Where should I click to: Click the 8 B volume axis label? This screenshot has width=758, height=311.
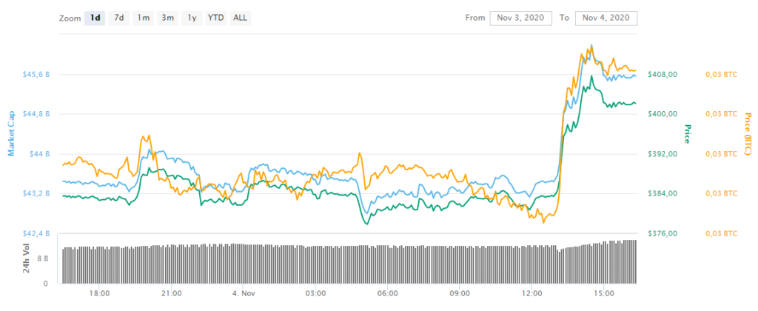(44, 258)
